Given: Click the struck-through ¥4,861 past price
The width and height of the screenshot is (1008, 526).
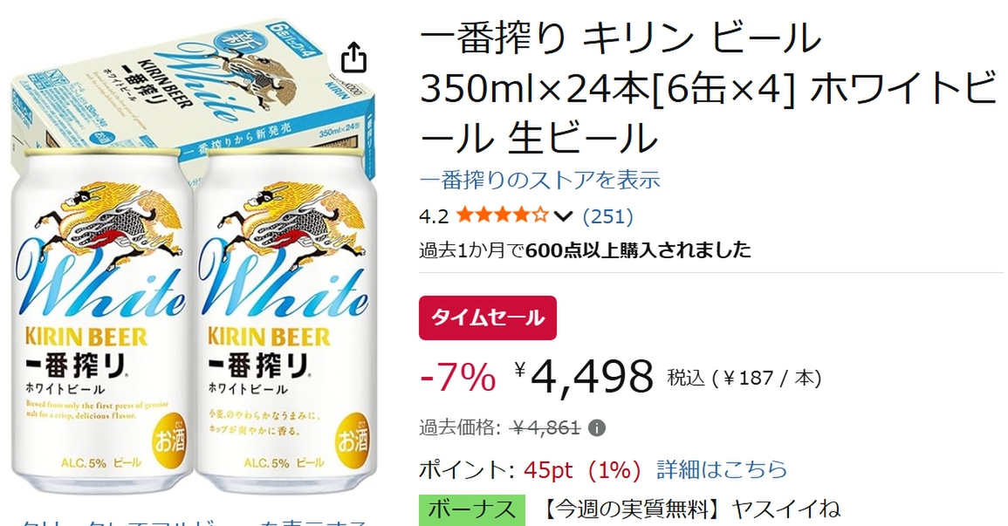Looking at the screenshot, I should 546,427.
